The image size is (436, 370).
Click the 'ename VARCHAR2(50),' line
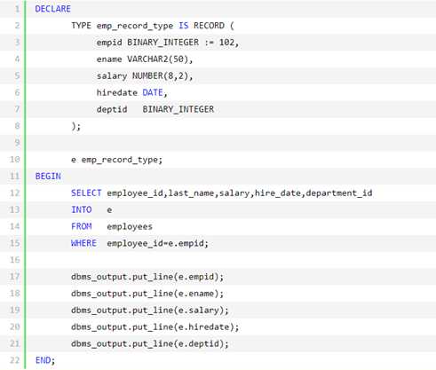click(145, 59)
